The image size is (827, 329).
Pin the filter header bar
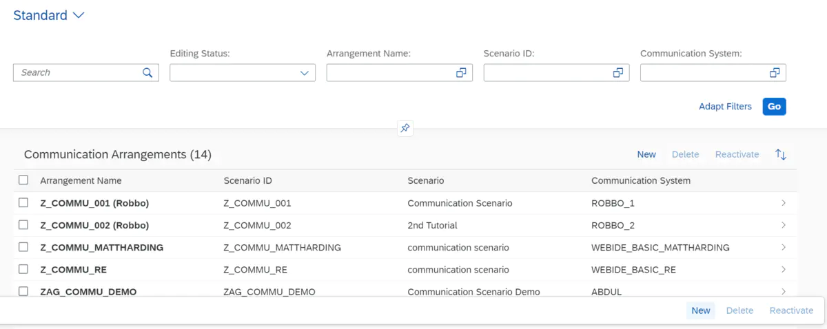(405, 128)
